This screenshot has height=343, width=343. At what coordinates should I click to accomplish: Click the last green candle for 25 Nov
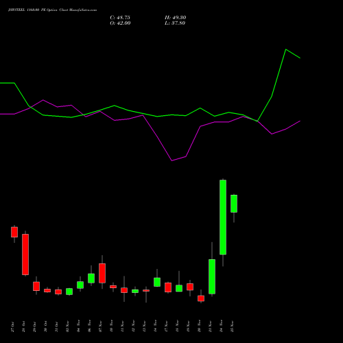coord(234,204)
